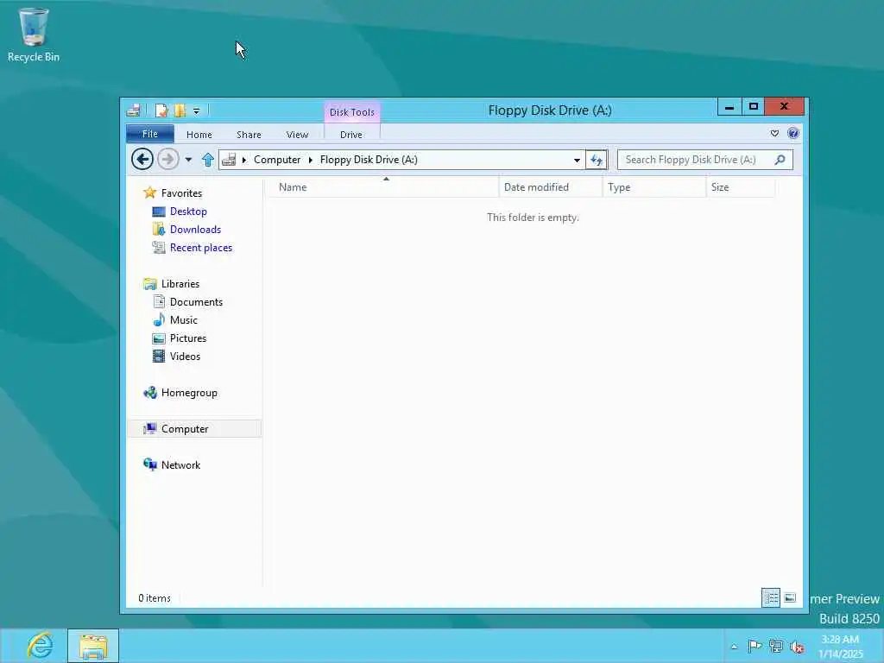Select Computer in the navigation pane
The height and width of the screenshot is (663, 884).
(x=194, y=428)
